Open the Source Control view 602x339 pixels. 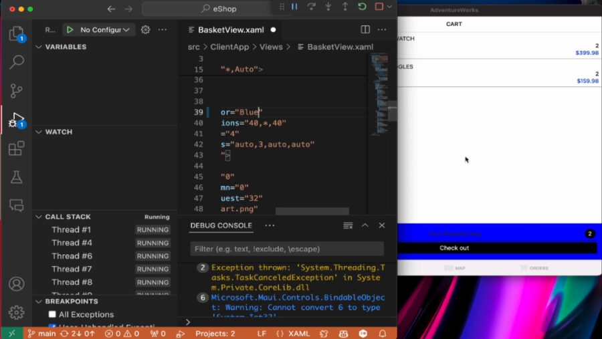point(16,91)
